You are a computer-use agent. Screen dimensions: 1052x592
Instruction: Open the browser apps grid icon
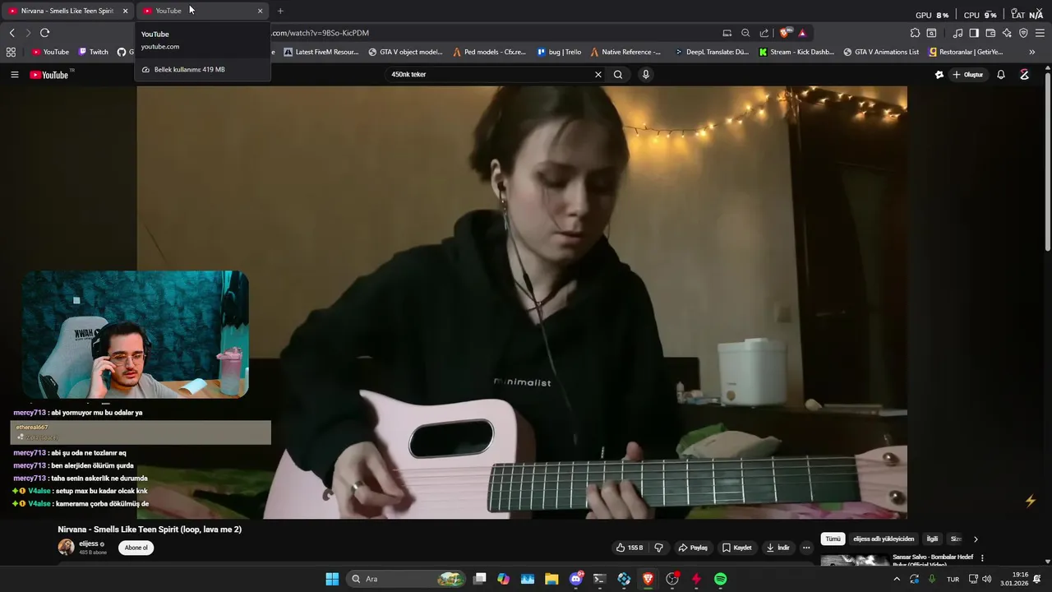[x=11, y=52]
